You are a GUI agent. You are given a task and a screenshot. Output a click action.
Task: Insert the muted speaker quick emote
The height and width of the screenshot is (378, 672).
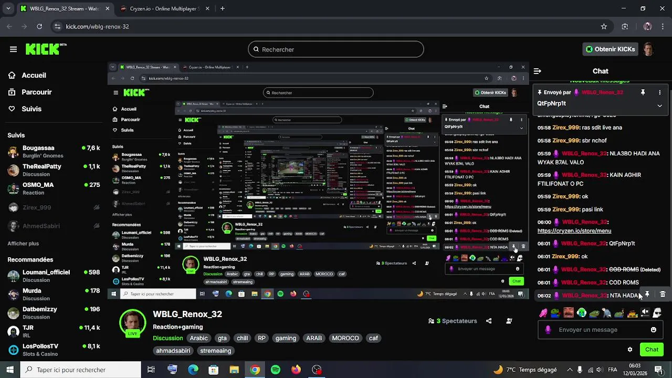(645, 313)
